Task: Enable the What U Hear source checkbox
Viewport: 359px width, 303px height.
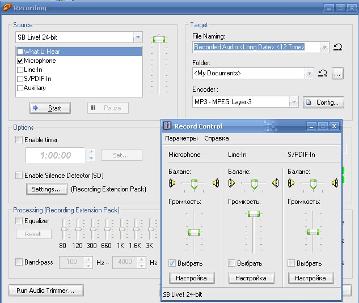Action: (x=20, y=52)
